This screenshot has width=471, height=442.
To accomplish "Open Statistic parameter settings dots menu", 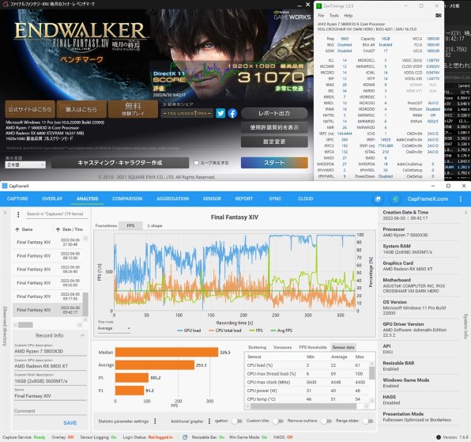I will 155,421.
